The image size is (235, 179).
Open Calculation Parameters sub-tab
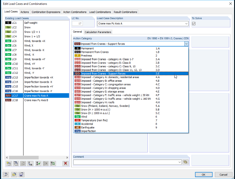98,32
